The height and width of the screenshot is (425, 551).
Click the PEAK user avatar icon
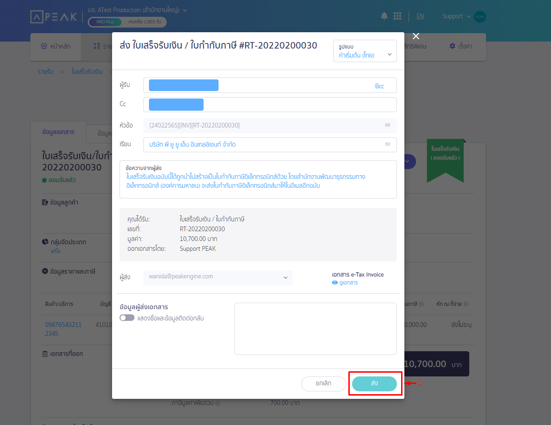[x=480, y=17]
